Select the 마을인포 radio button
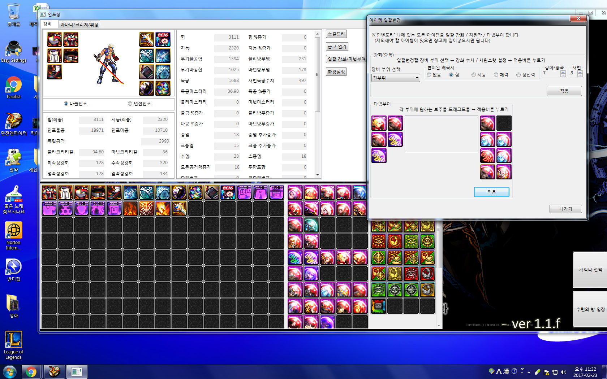This screenshot has height=379, width=607. (66, 104)
